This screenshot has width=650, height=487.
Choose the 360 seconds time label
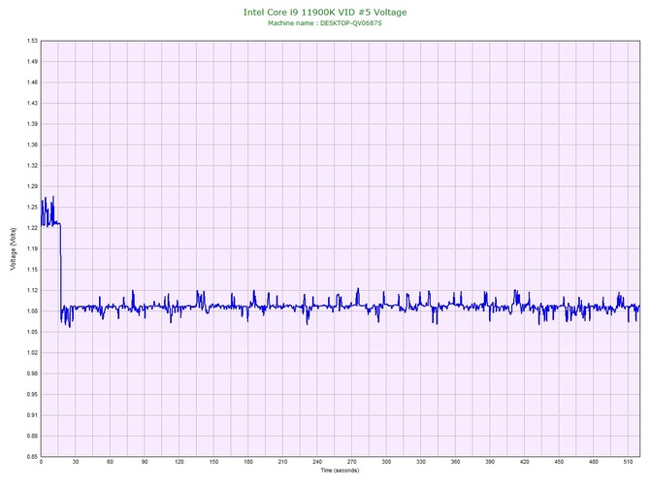[455, 462]
